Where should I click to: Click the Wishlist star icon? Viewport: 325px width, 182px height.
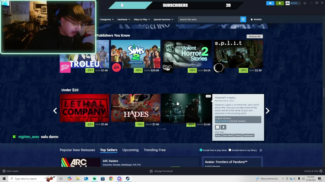[x=252, y=19]
